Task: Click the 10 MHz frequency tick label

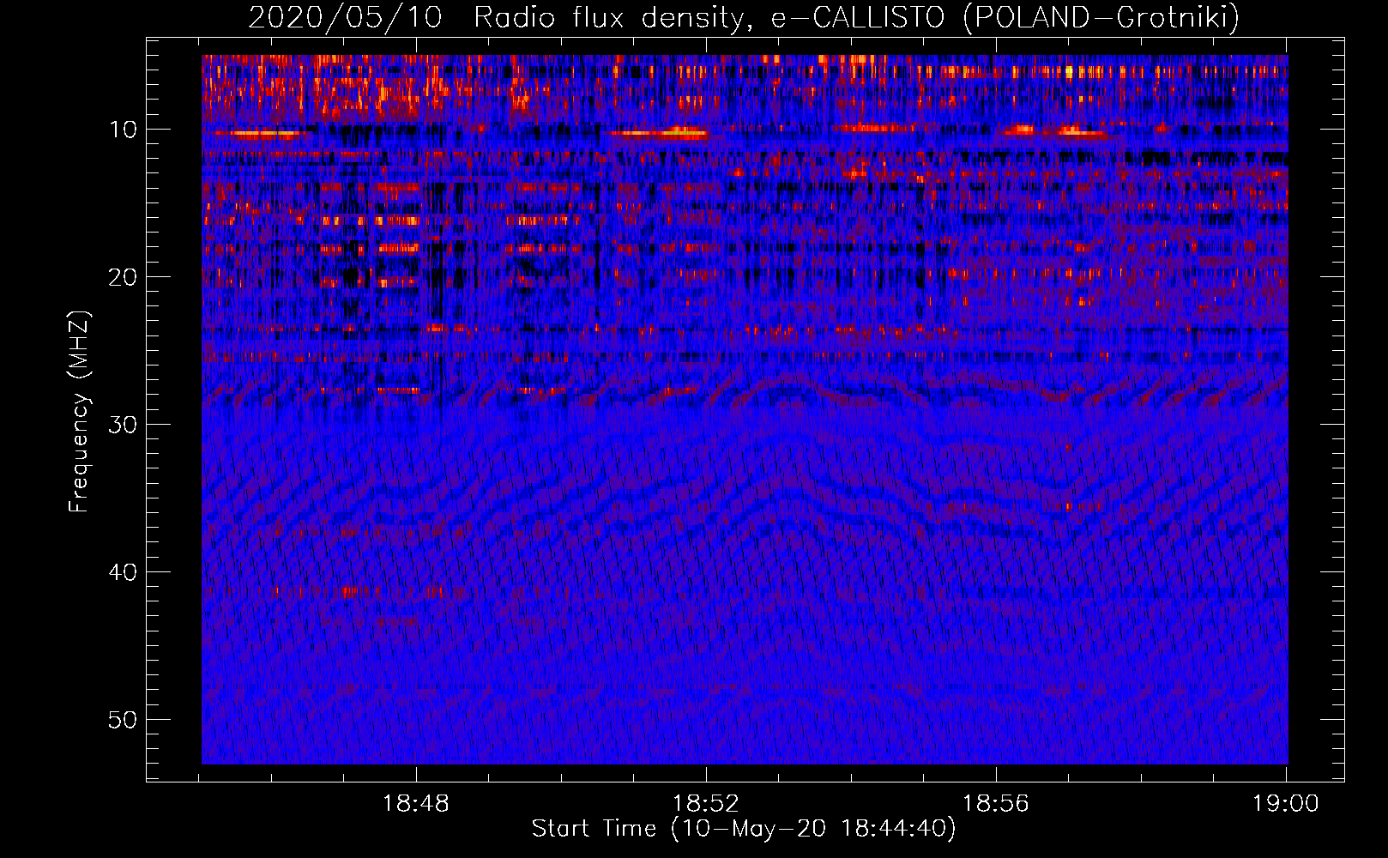Action: pyautogui.click(x=123, y=130)
